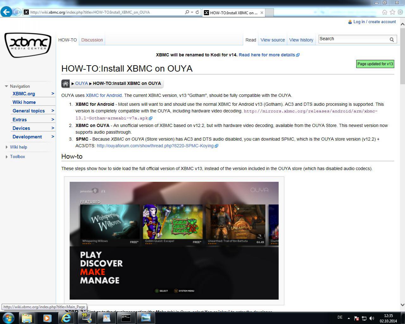
Task: Click the wiki search magnifier button
Action: point(392,39)
